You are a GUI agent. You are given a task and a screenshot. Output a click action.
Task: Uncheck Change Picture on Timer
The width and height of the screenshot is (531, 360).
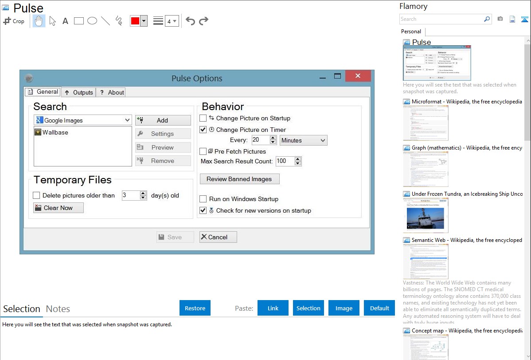point(203,130)
